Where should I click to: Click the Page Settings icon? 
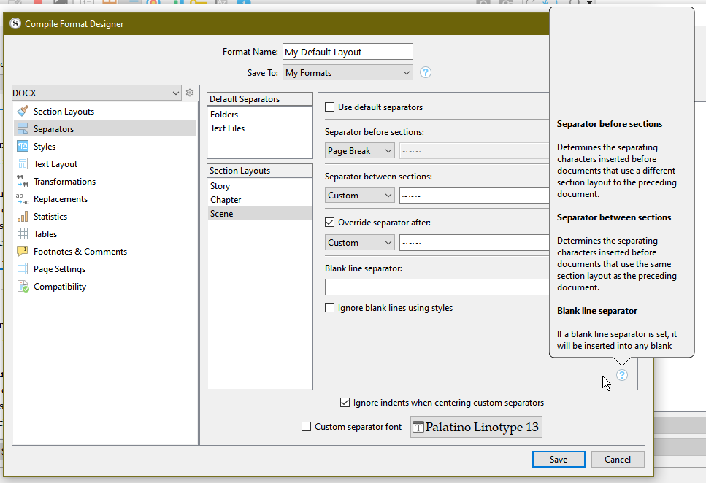pyautogui.click(x=23, y=268)
